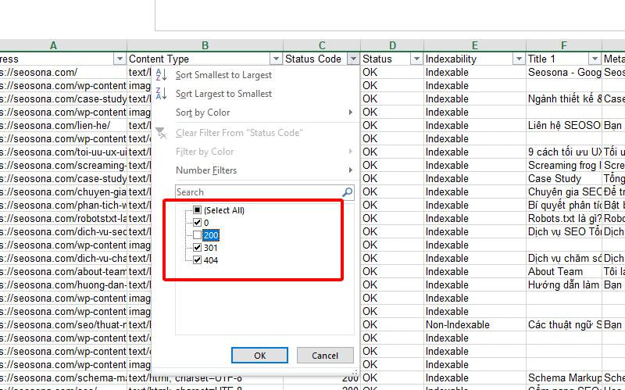Open the Content Type filter dropdown
625x390 pixels.
tap(276, 59)
